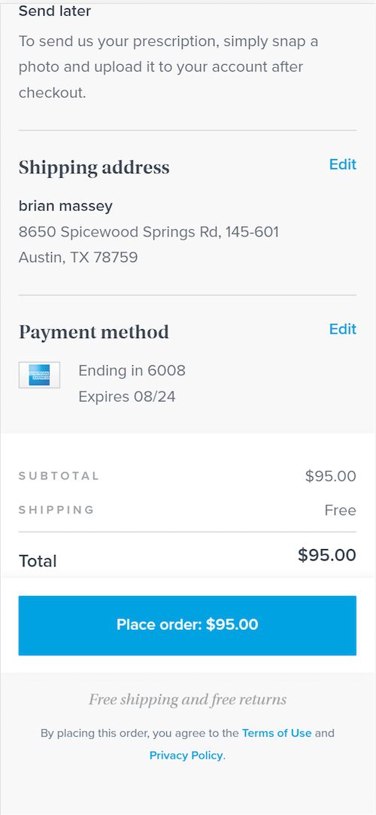The image size is (376, 815).
Task: Click the Ending in 6008 text
Action: coord(132,371)
